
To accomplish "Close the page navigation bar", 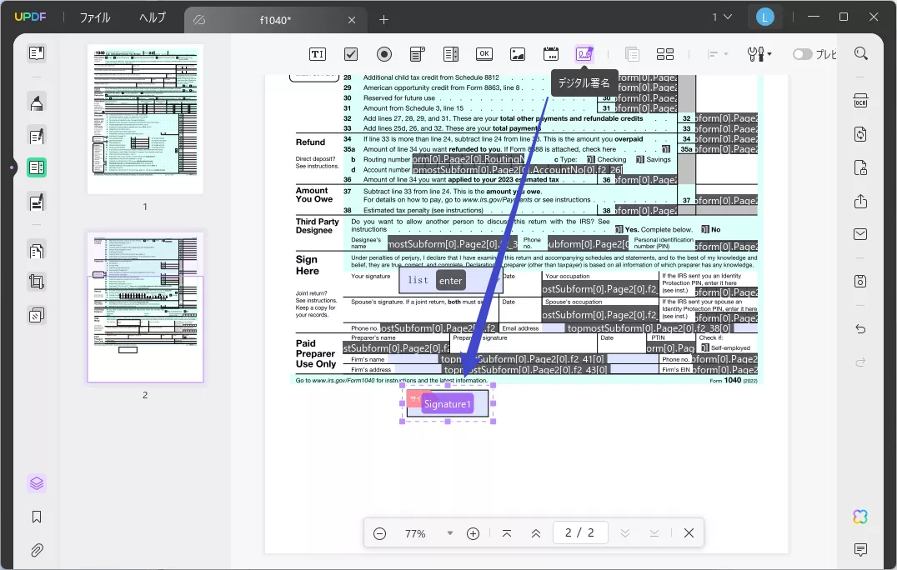I will click(689, 533).
